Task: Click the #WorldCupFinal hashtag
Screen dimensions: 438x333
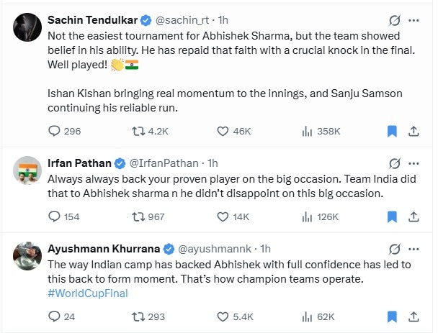Action: pos(91,293)
